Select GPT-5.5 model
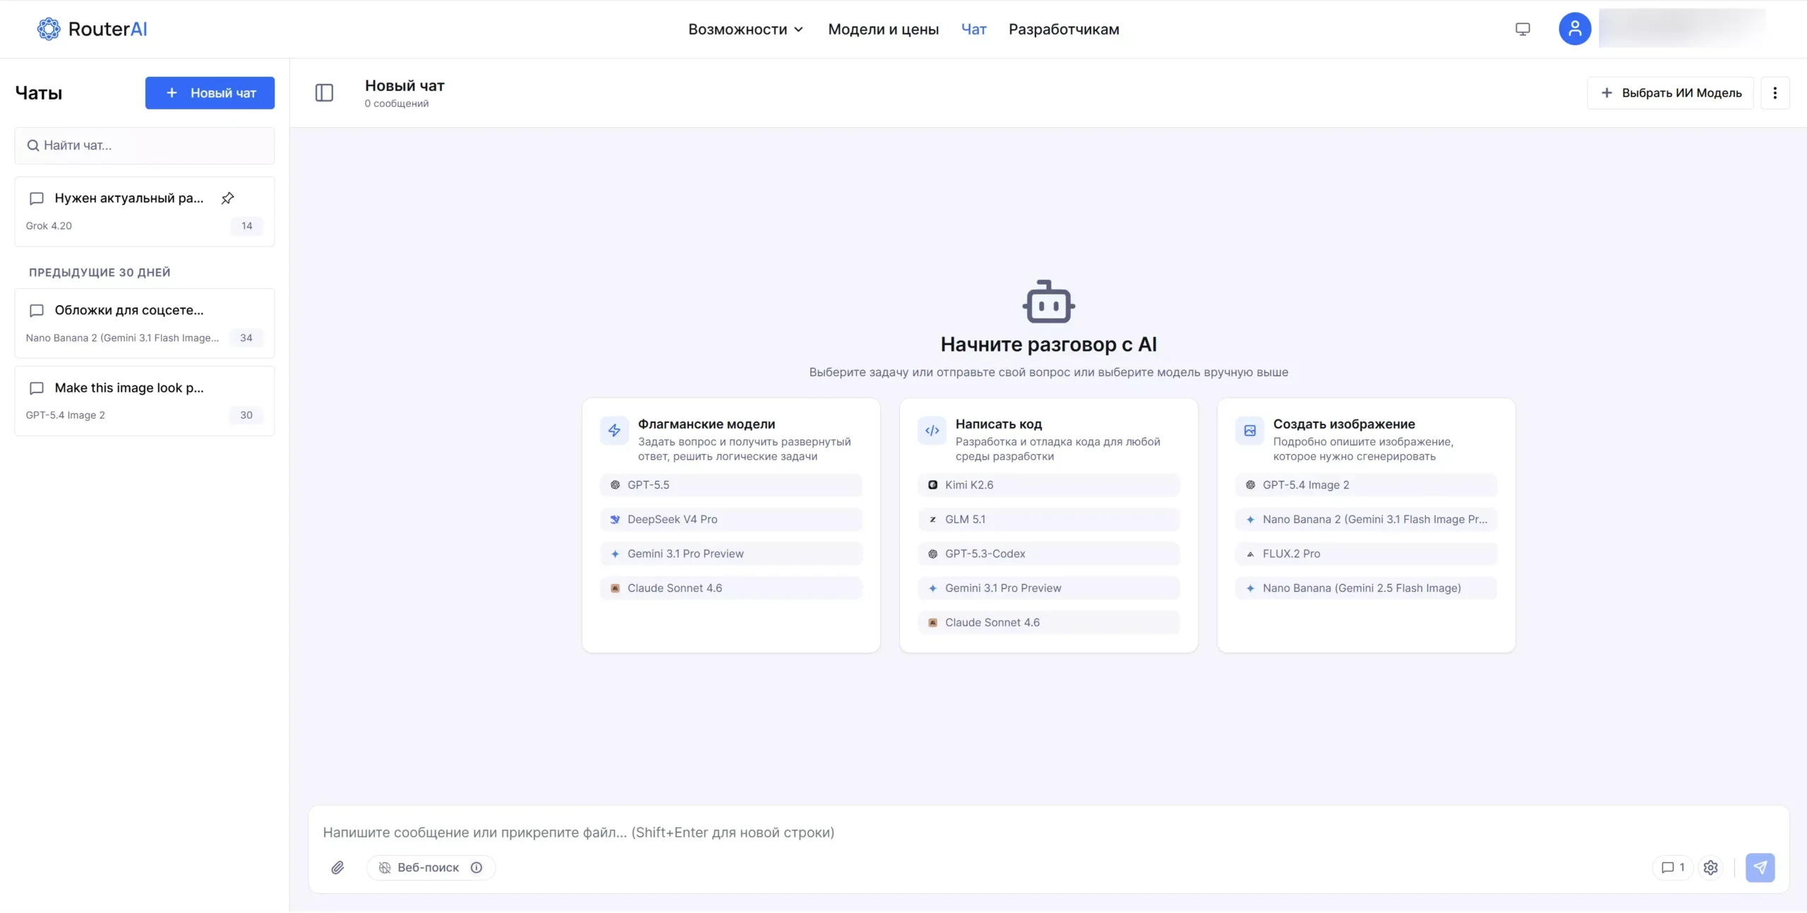Screen dimensions: 1807x913 [731, 484]
